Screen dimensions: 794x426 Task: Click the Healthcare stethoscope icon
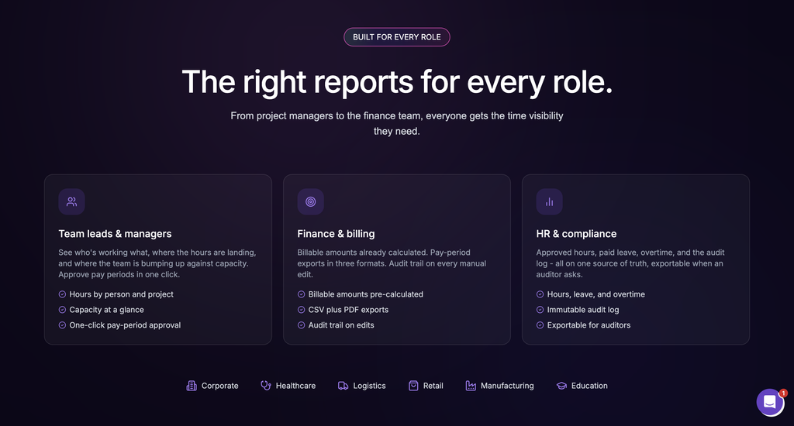pos(266,386)
